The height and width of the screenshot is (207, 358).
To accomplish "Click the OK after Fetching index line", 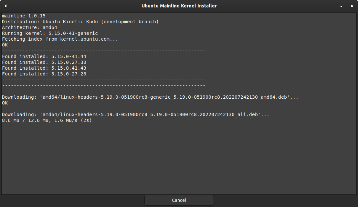I will coord(5,45).
